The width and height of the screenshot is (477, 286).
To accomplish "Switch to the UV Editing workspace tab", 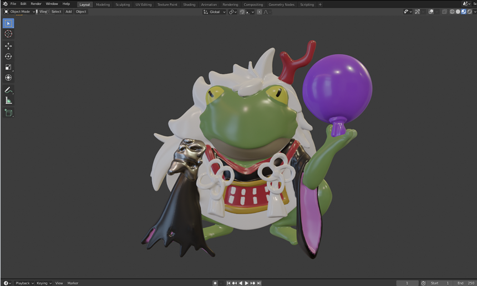I will click(x=144, y=4).
